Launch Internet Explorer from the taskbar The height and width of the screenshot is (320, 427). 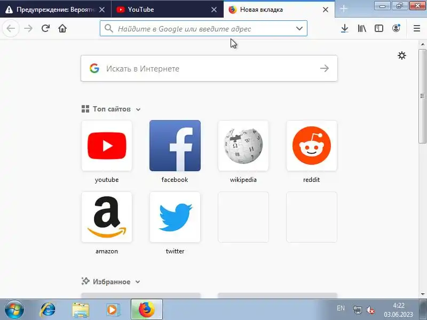coord(48,309)
